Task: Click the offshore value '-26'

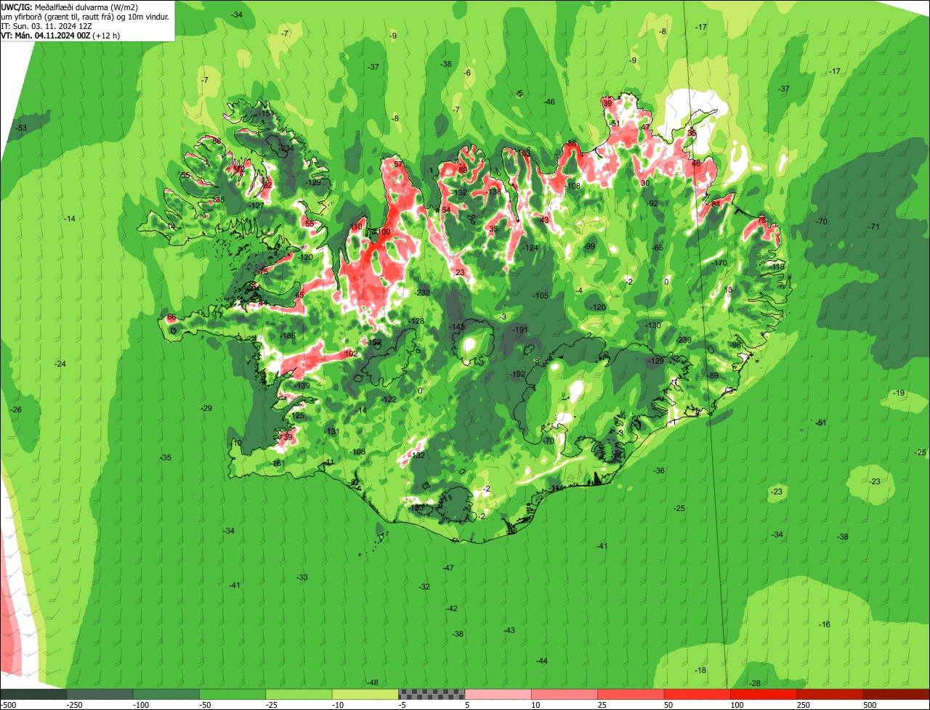Action: [x=16, y=409]
